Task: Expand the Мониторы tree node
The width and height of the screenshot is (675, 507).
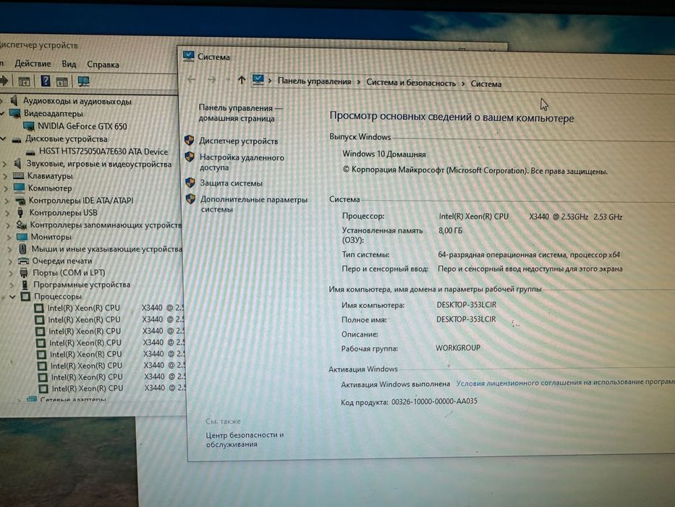Action: (x=9, y=237)
